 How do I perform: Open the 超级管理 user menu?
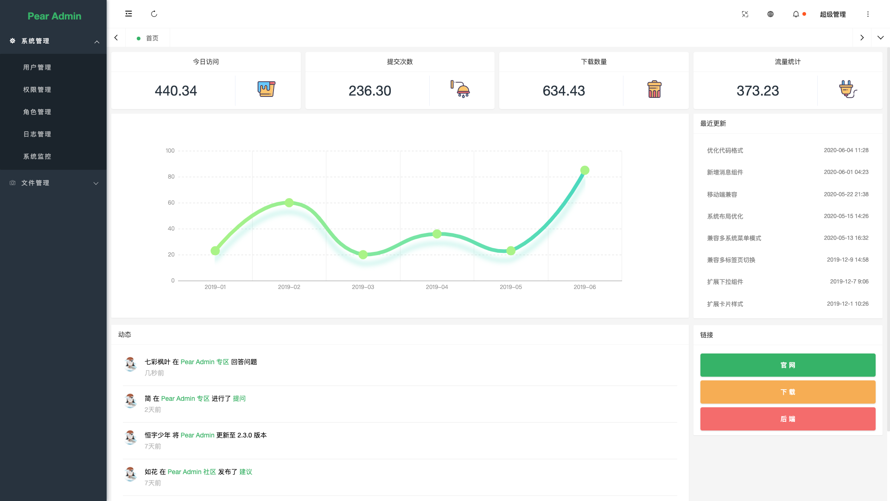click(833, 14)
